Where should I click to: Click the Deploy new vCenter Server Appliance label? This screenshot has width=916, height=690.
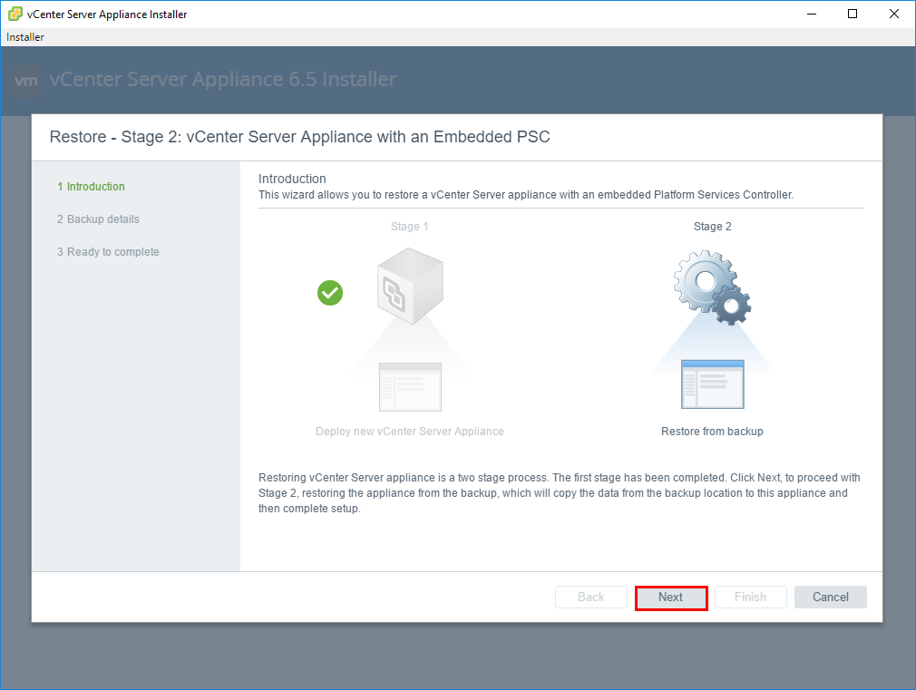coord(410,432)
